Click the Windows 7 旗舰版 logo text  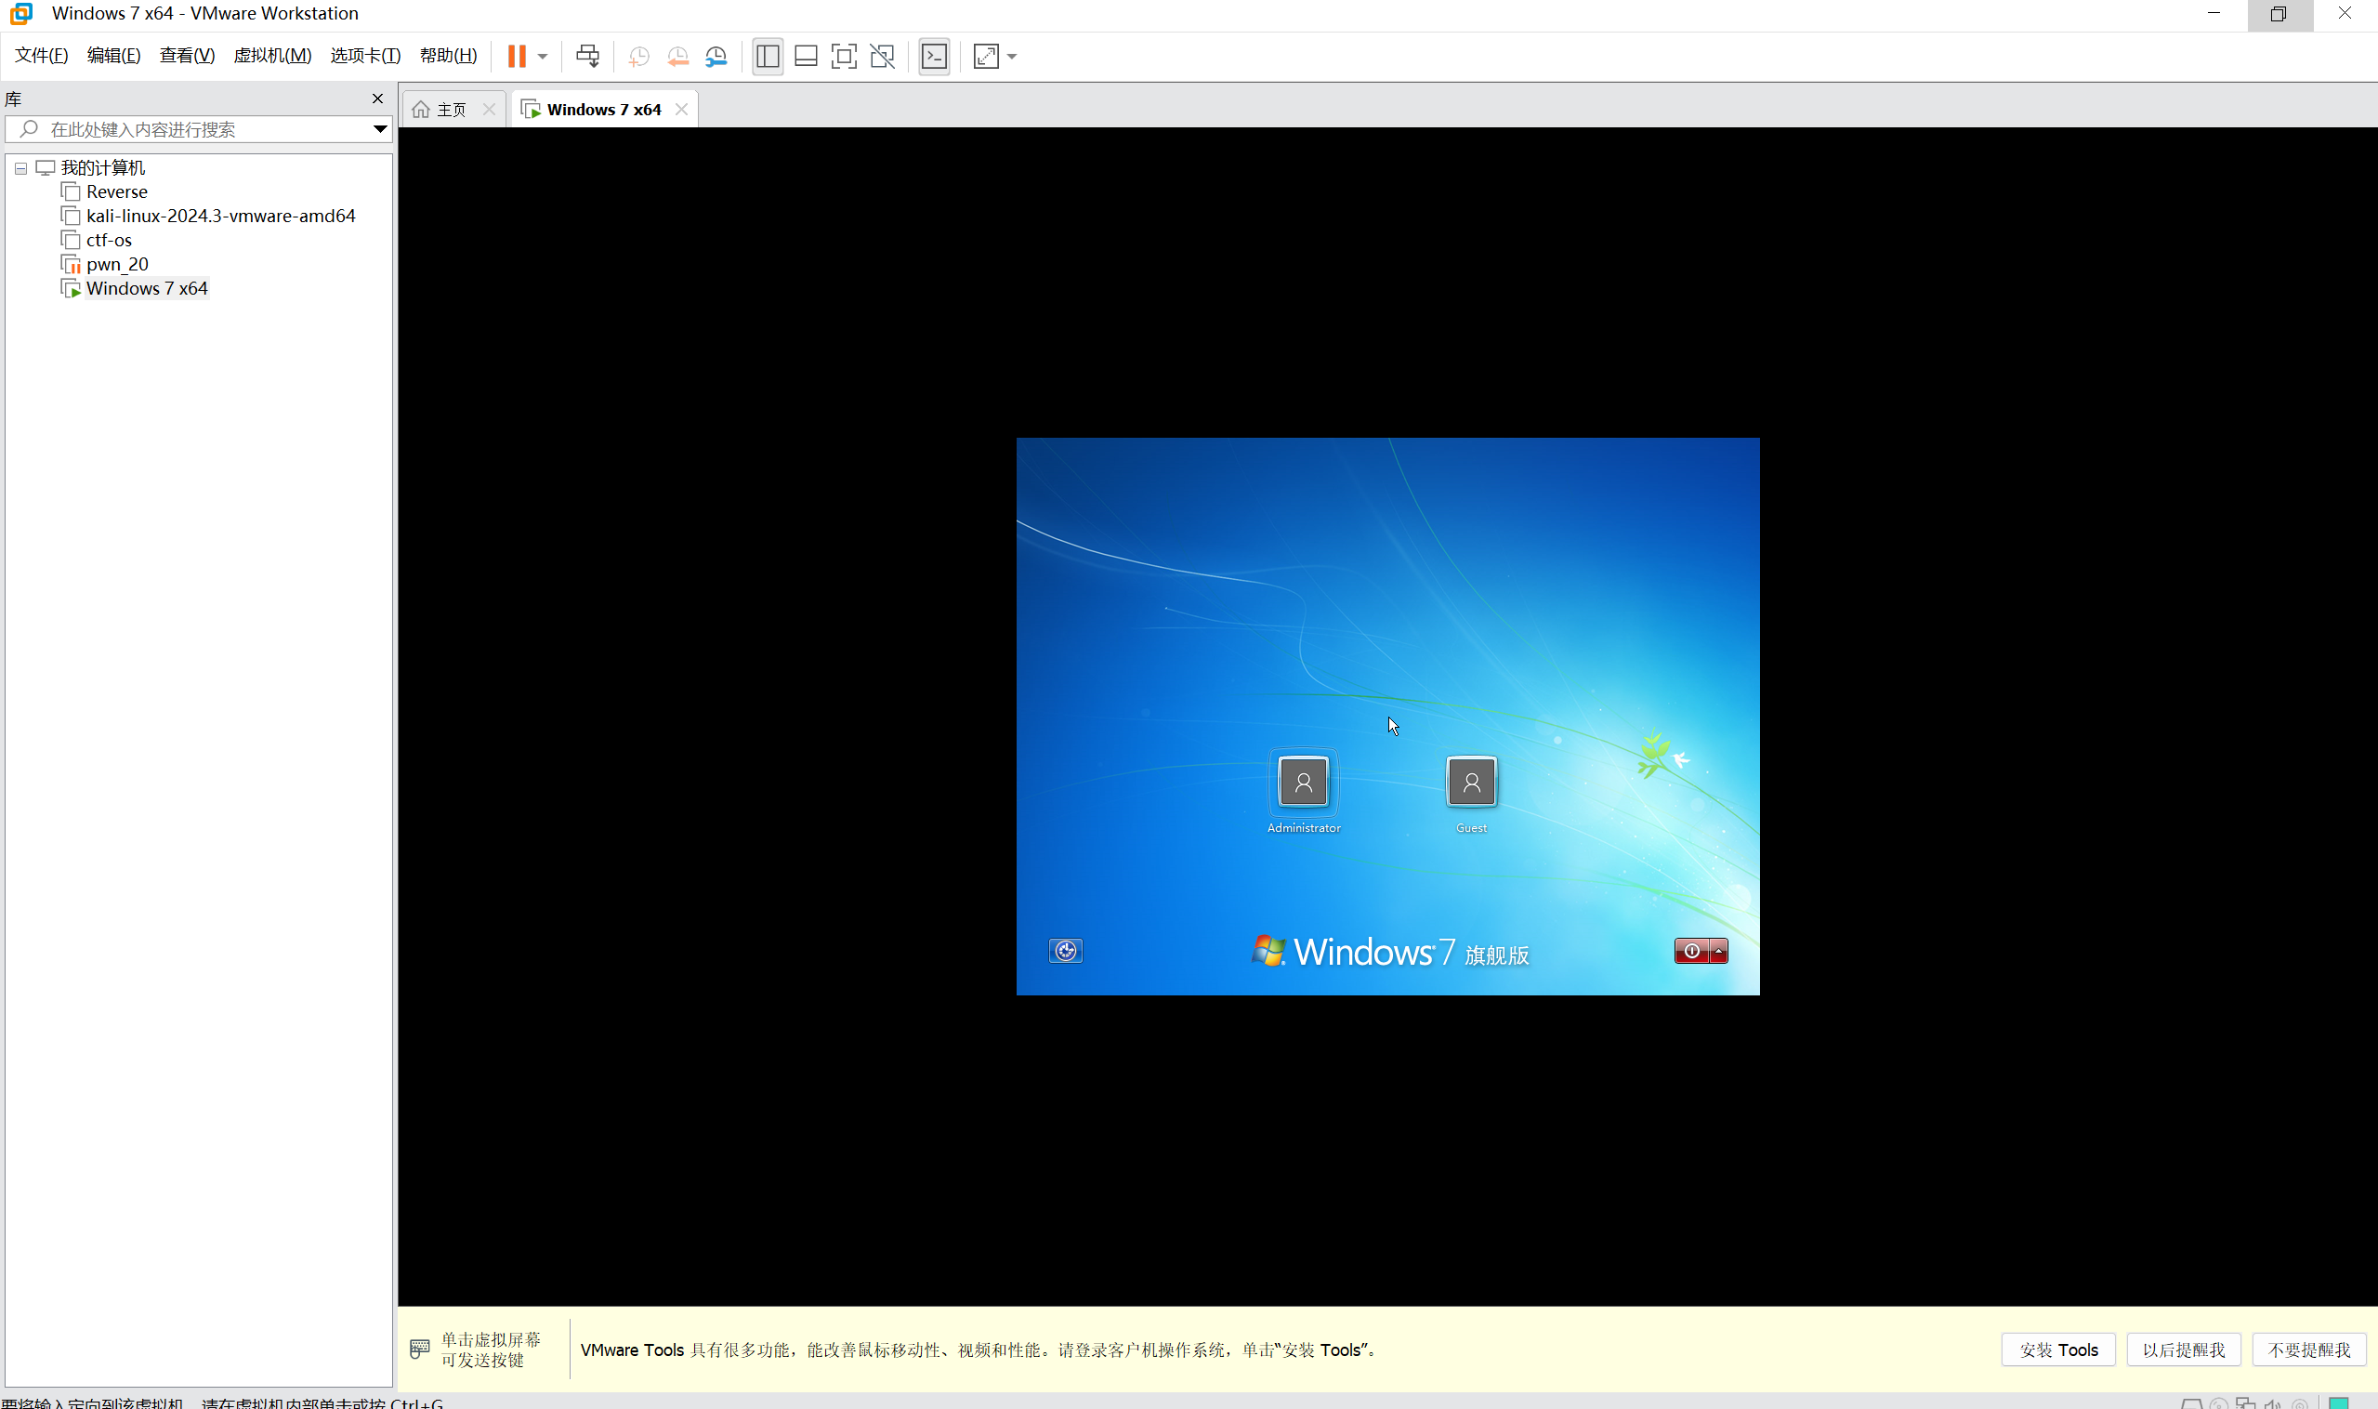click(1391, 952)
